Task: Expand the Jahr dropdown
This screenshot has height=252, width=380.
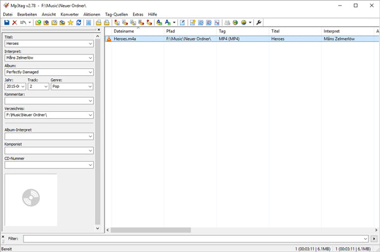Action: pyautogui.click(x=23, y=87)
